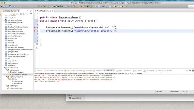The height and width of the screenshot is (109, 194).
Task: Expand the first-web-application project
Action: (4, 20)
